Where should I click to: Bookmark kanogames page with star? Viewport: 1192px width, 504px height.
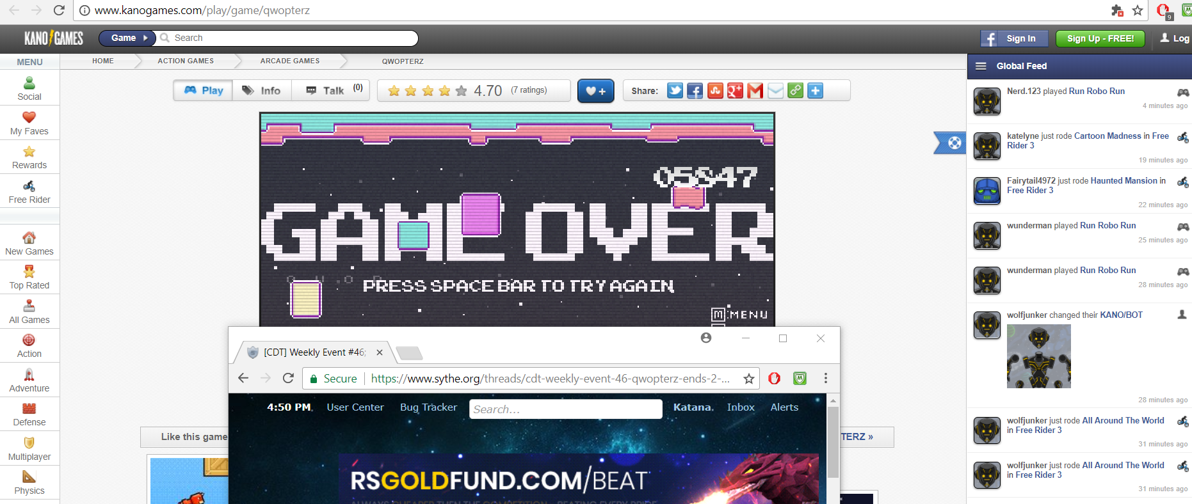point(1138,10)
